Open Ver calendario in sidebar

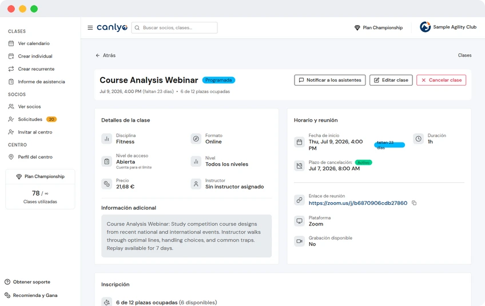(x=34, y=43)
